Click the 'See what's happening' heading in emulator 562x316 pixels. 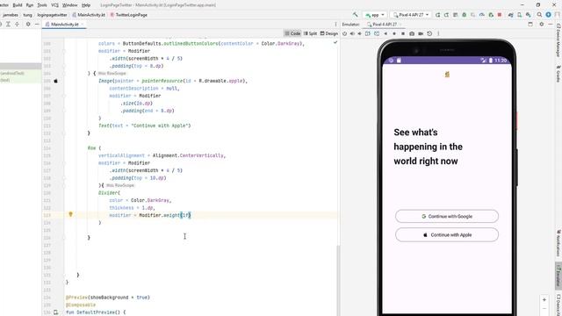point(428,147)
